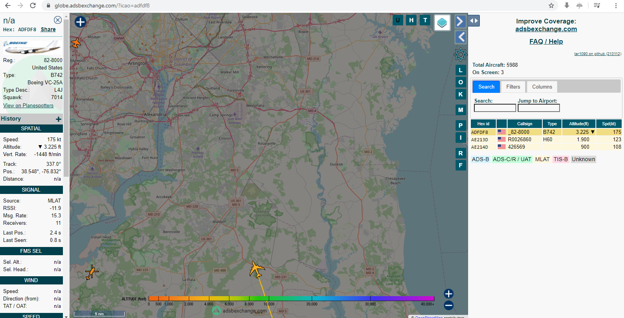Click the MLAT legend label

click(542, 159)
